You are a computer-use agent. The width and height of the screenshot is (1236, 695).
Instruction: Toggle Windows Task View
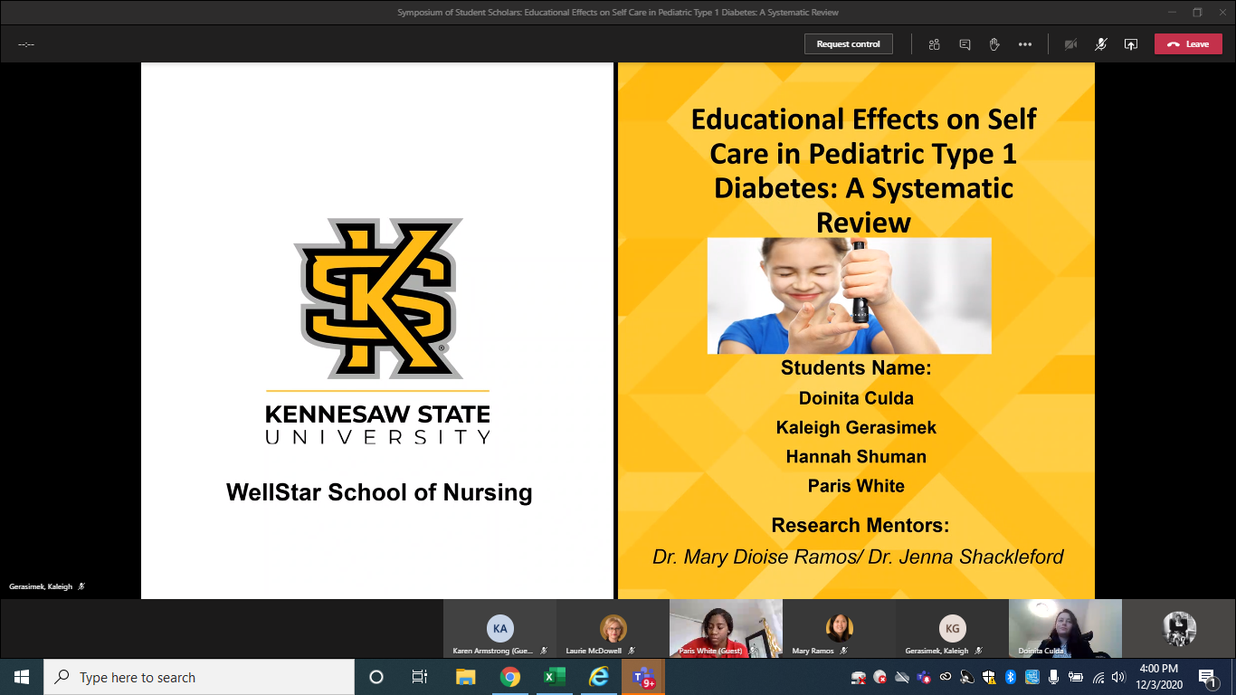click(420, 677)
